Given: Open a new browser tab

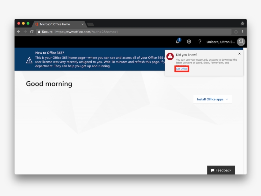Looking at the screenshot, I should (x=90, y=24).
